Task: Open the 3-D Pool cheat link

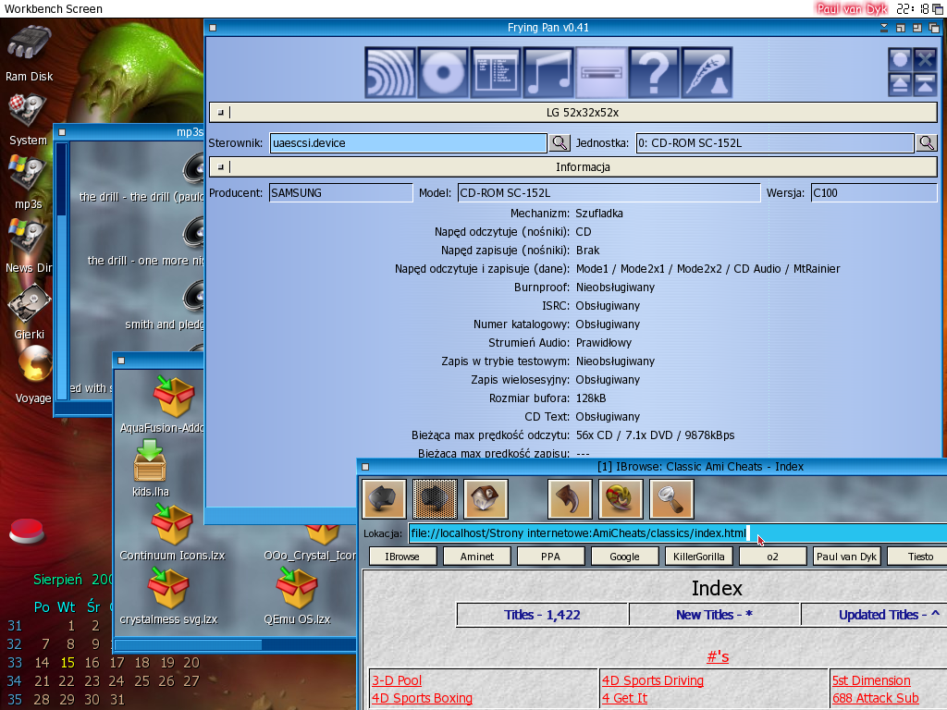Action: tap(397, 680)
